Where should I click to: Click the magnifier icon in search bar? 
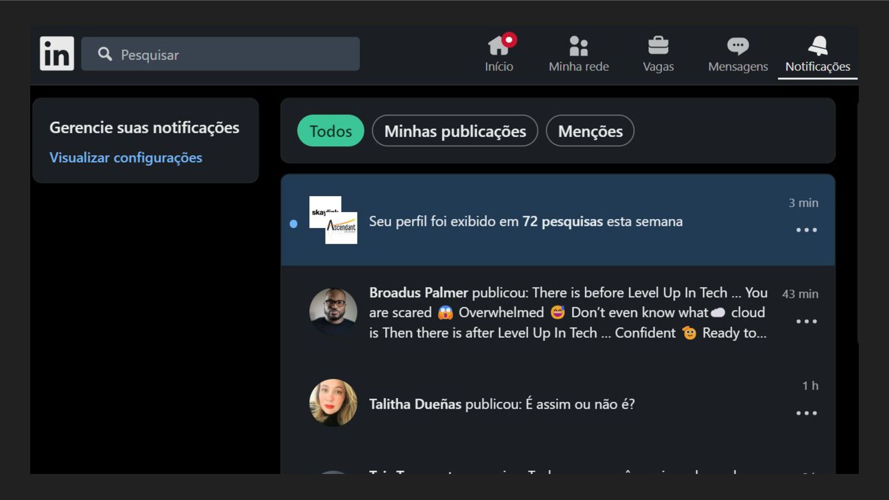[x=105, y=54]
